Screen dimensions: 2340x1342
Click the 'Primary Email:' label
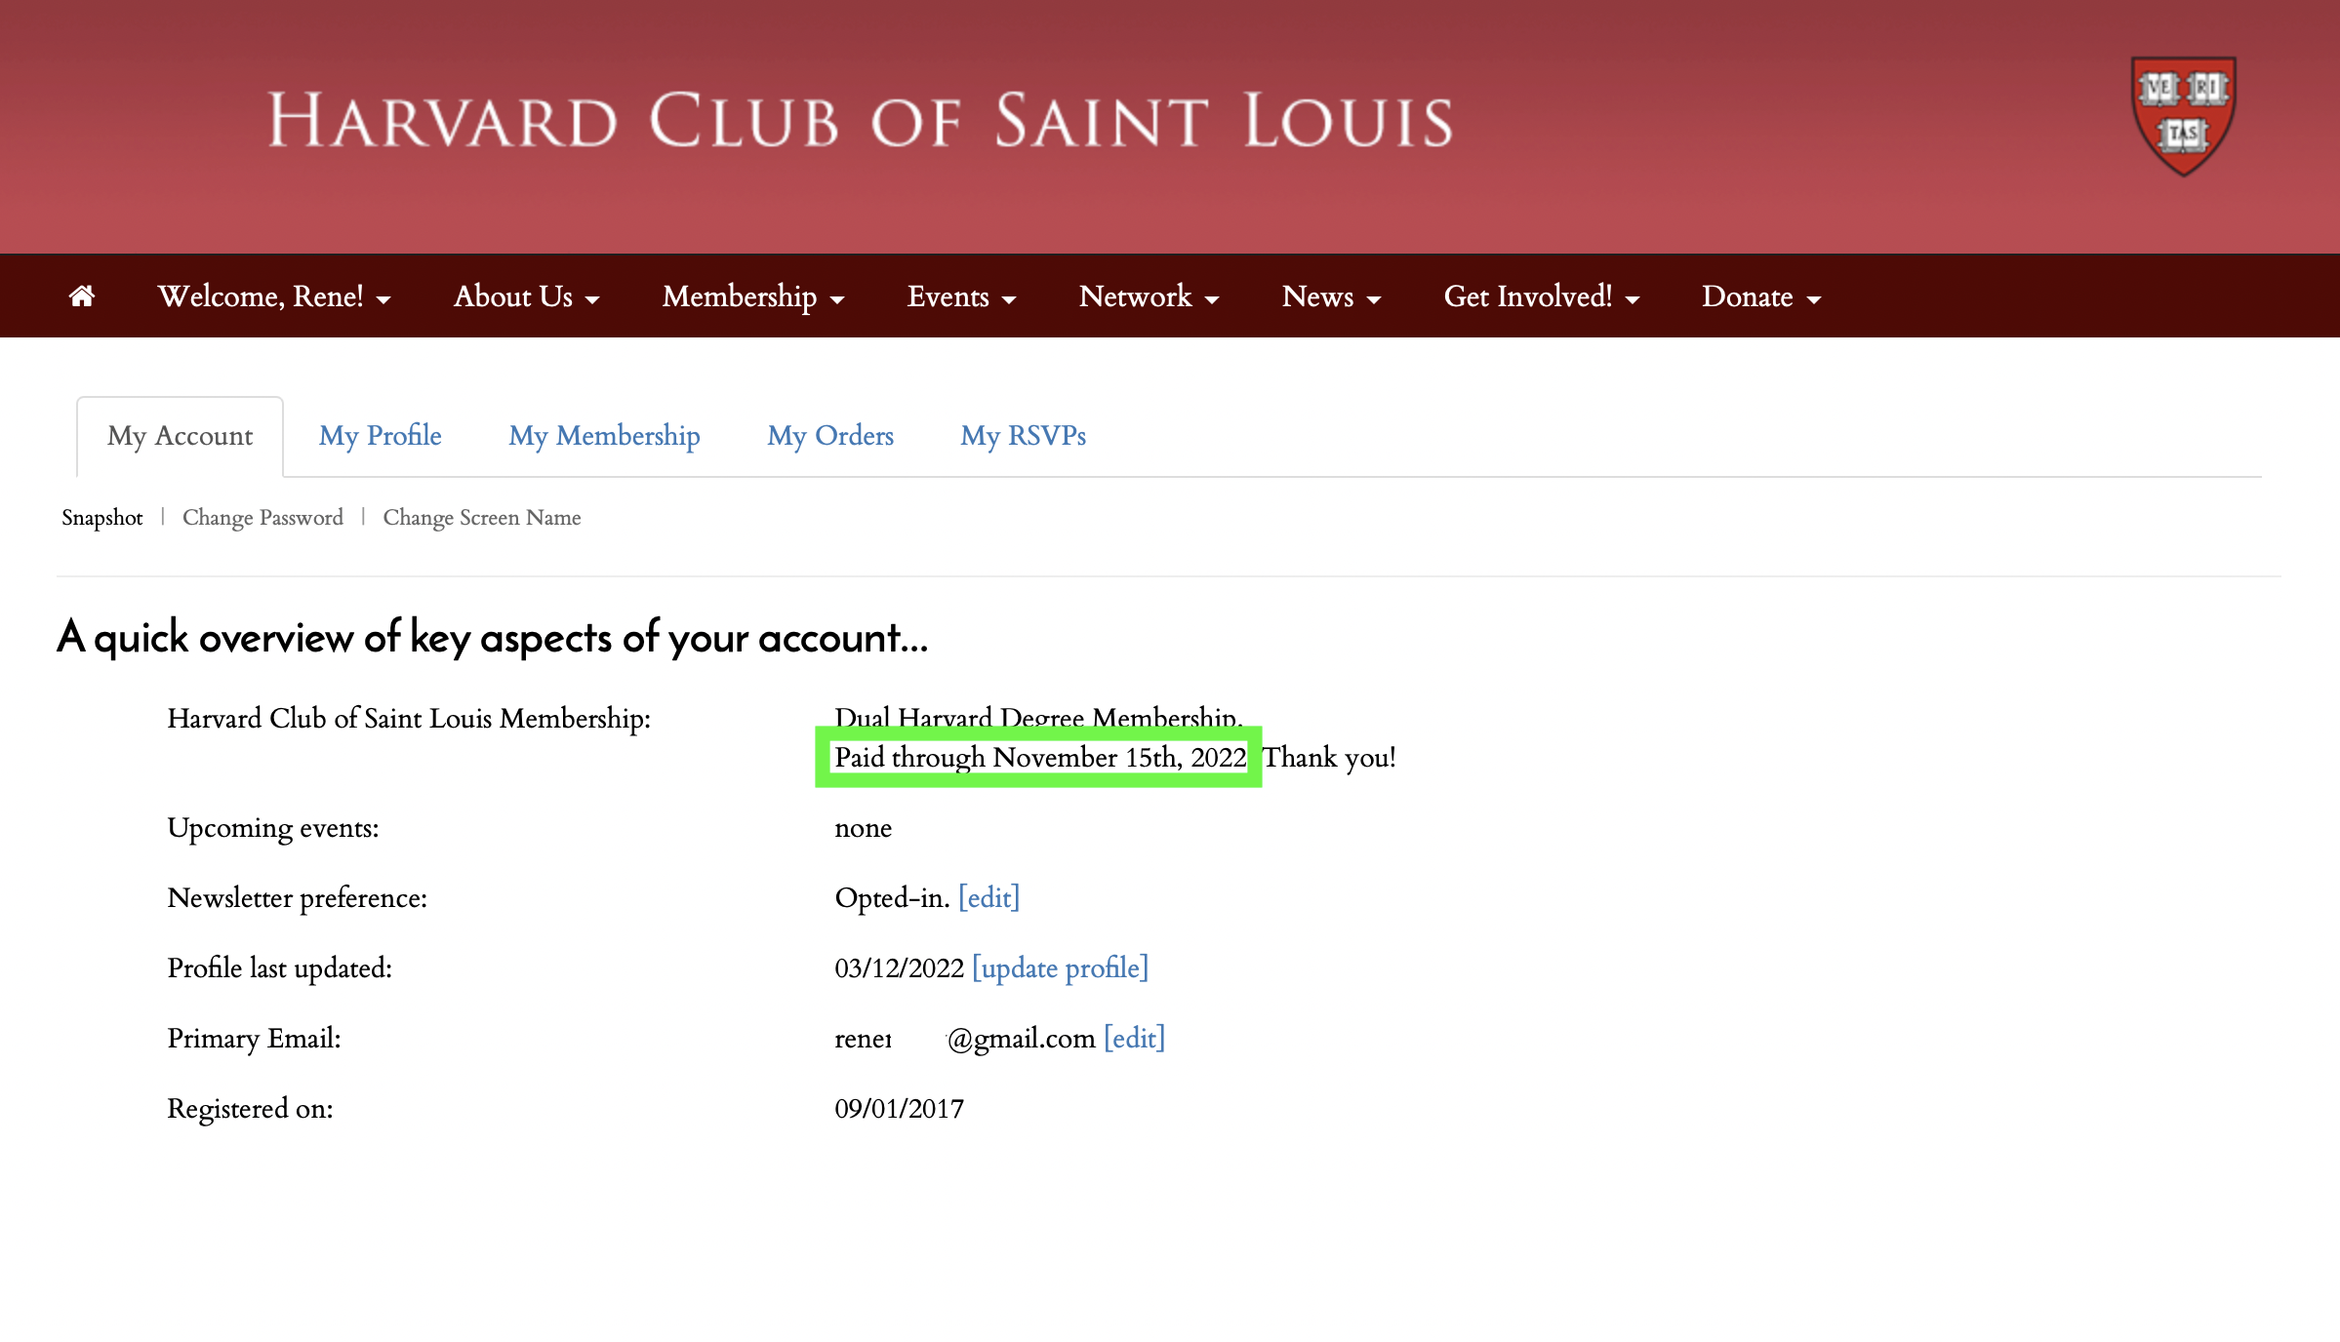coord(255,1039)
